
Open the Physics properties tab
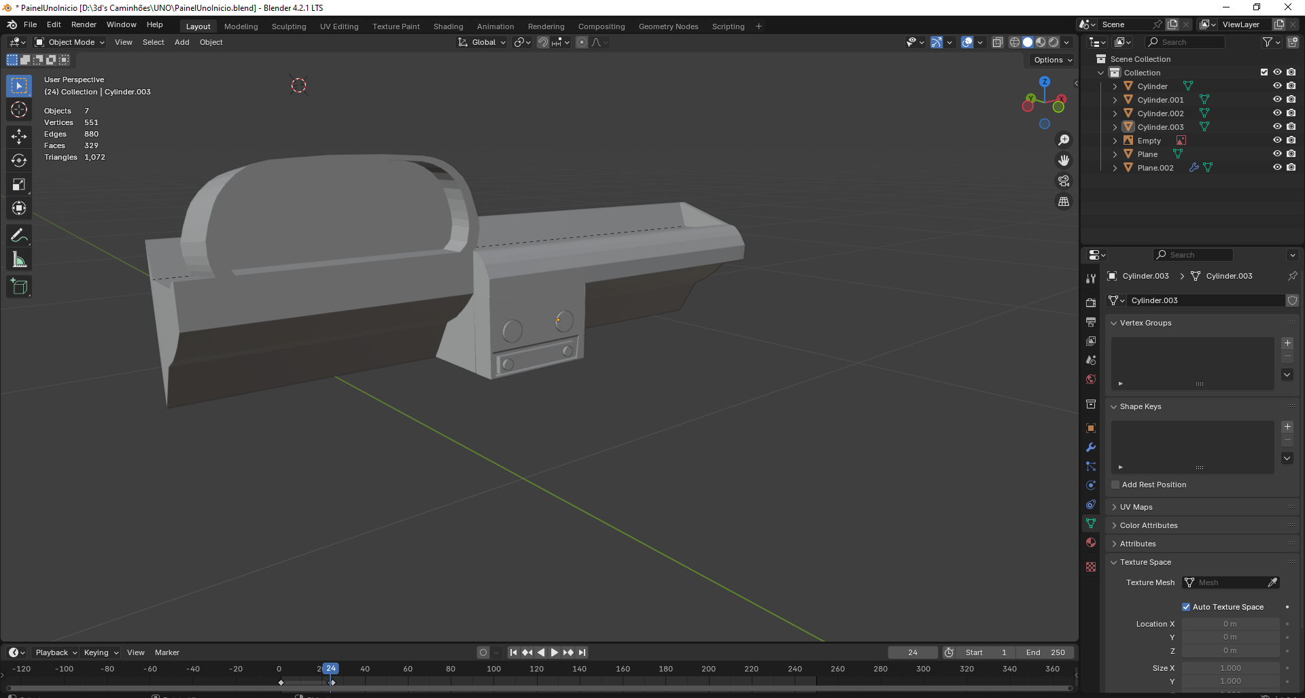[1091, 485]
